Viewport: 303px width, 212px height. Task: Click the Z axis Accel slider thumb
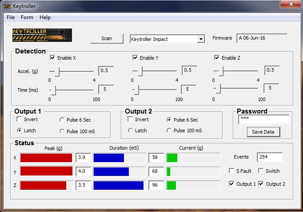pos(221,71)
